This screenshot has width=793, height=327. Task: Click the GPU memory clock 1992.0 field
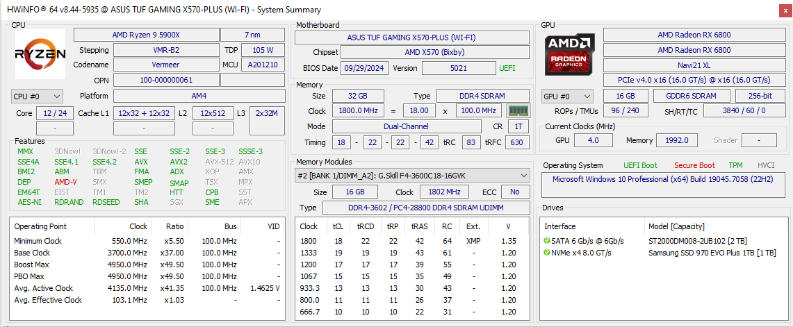click(677, 140)
